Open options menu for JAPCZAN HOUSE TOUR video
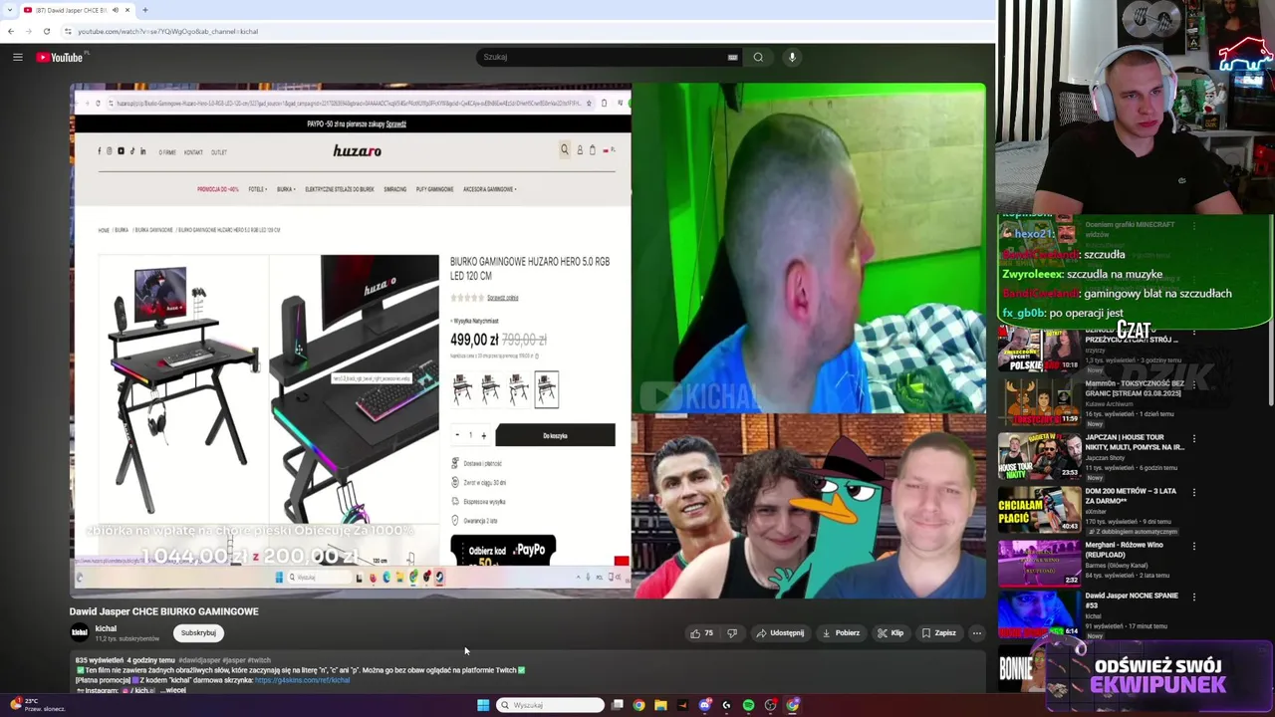Screen dimensions: 1275x717 [x=1194, y=438]
